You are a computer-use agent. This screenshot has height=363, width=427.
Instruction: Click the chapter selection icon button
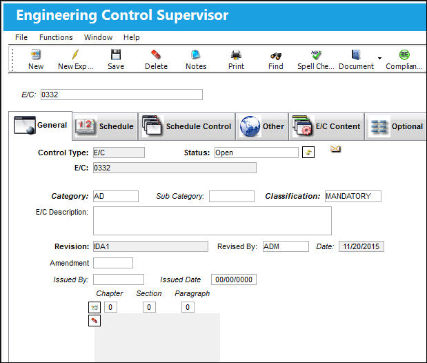[x=95, y=307]
